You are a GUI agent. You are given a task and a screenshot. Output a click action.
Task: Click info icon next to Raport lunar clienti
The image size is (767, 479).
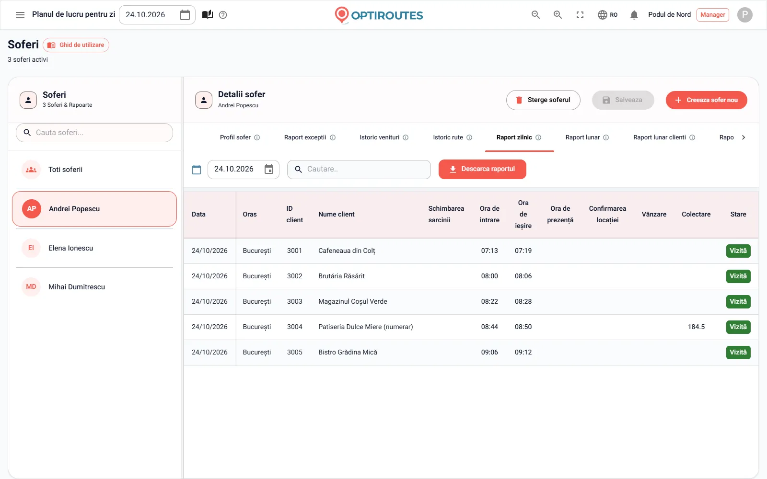[x=692, y=137]
